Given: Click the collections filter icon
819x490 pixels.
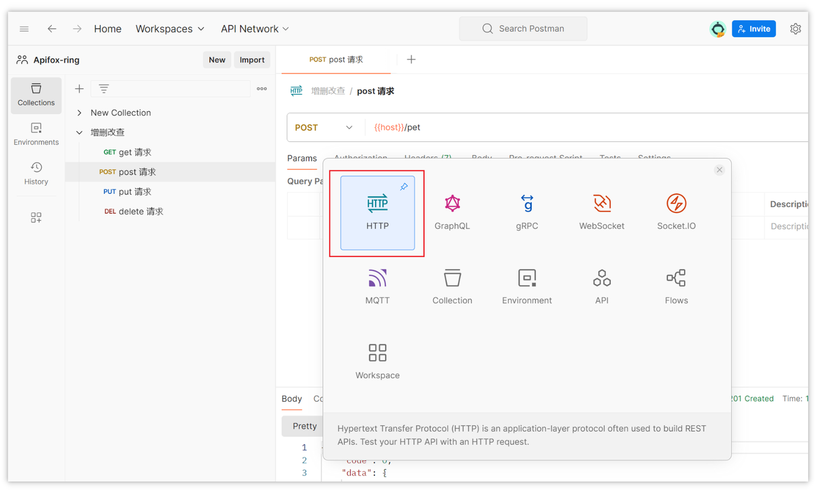Looking at the screenshot, I should [x=104, y=89].
